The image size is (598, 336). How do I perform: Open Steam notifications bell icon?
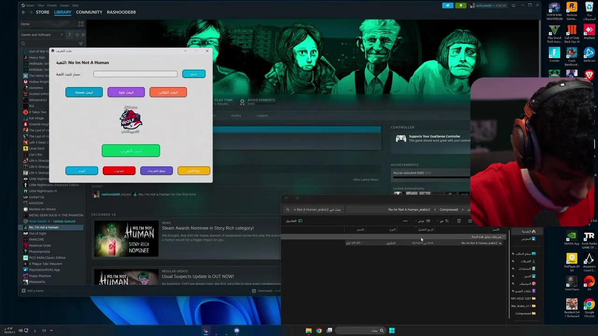[461, 6]
